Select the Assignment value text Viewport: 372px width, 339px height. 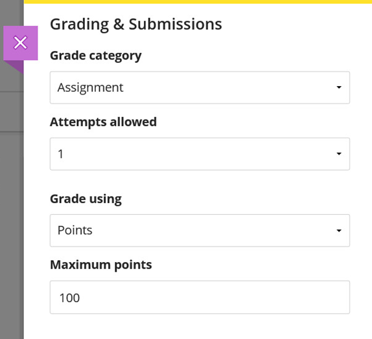[90, 87]
